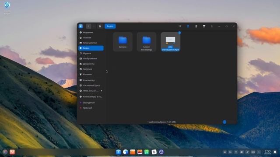Select dde-introduction.mp4 file
This screenshot has height=157, width=280.
coord(171,42)
